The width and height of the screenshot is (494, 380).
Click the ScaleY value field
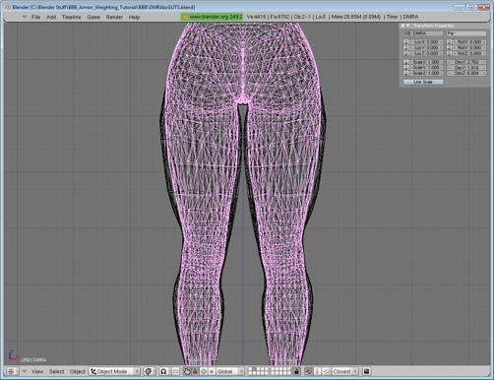point(426,68)
